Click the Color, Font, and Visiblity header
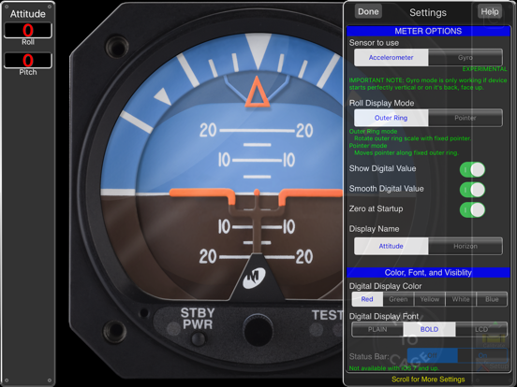Image resolution: width=517 pixels, height=387 pixels. point(428,272)
